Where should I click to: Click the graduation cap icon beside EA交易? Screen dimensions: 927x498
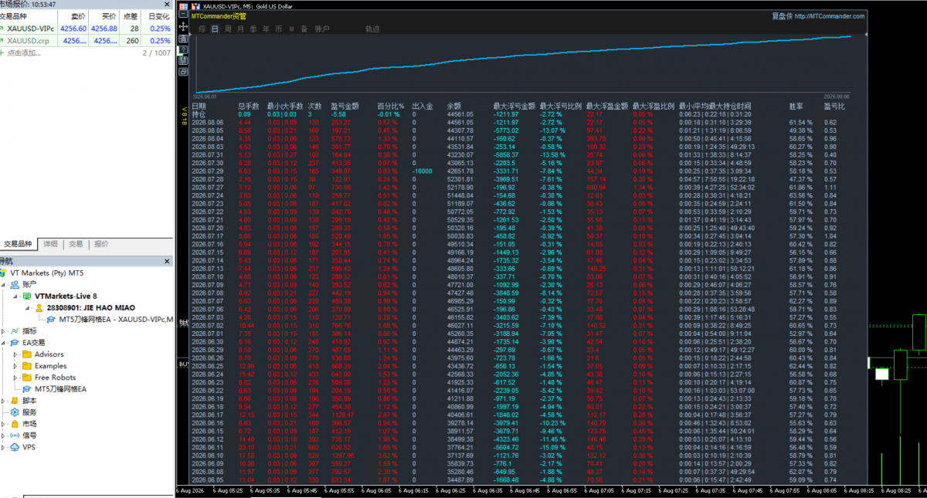tap(15, 343)
